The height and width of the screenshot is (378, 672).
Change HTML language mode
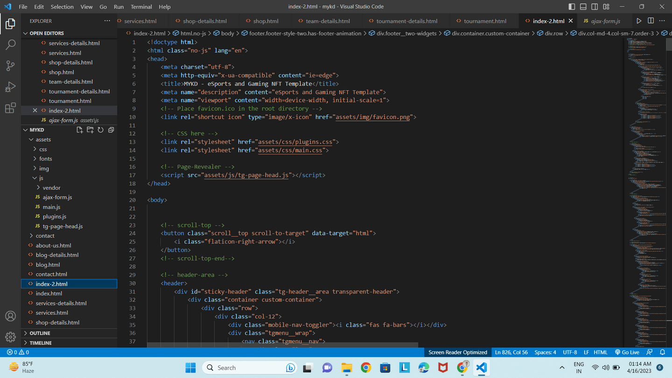point(601,352)
